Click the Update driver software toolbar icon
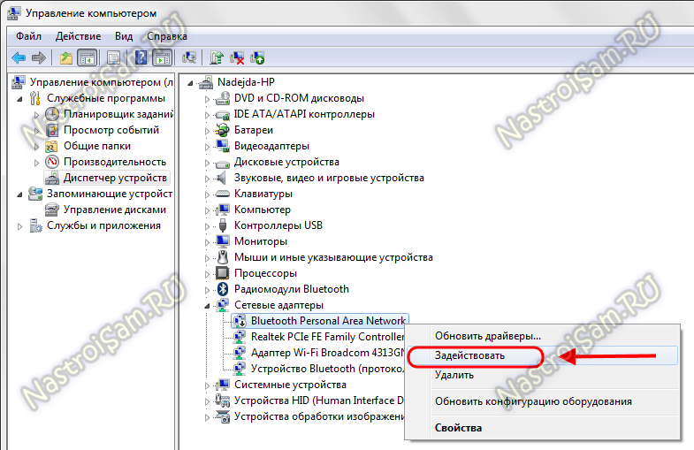Image resolution: width=694 pixels, height=450 pixels. (x=217, y=57)
